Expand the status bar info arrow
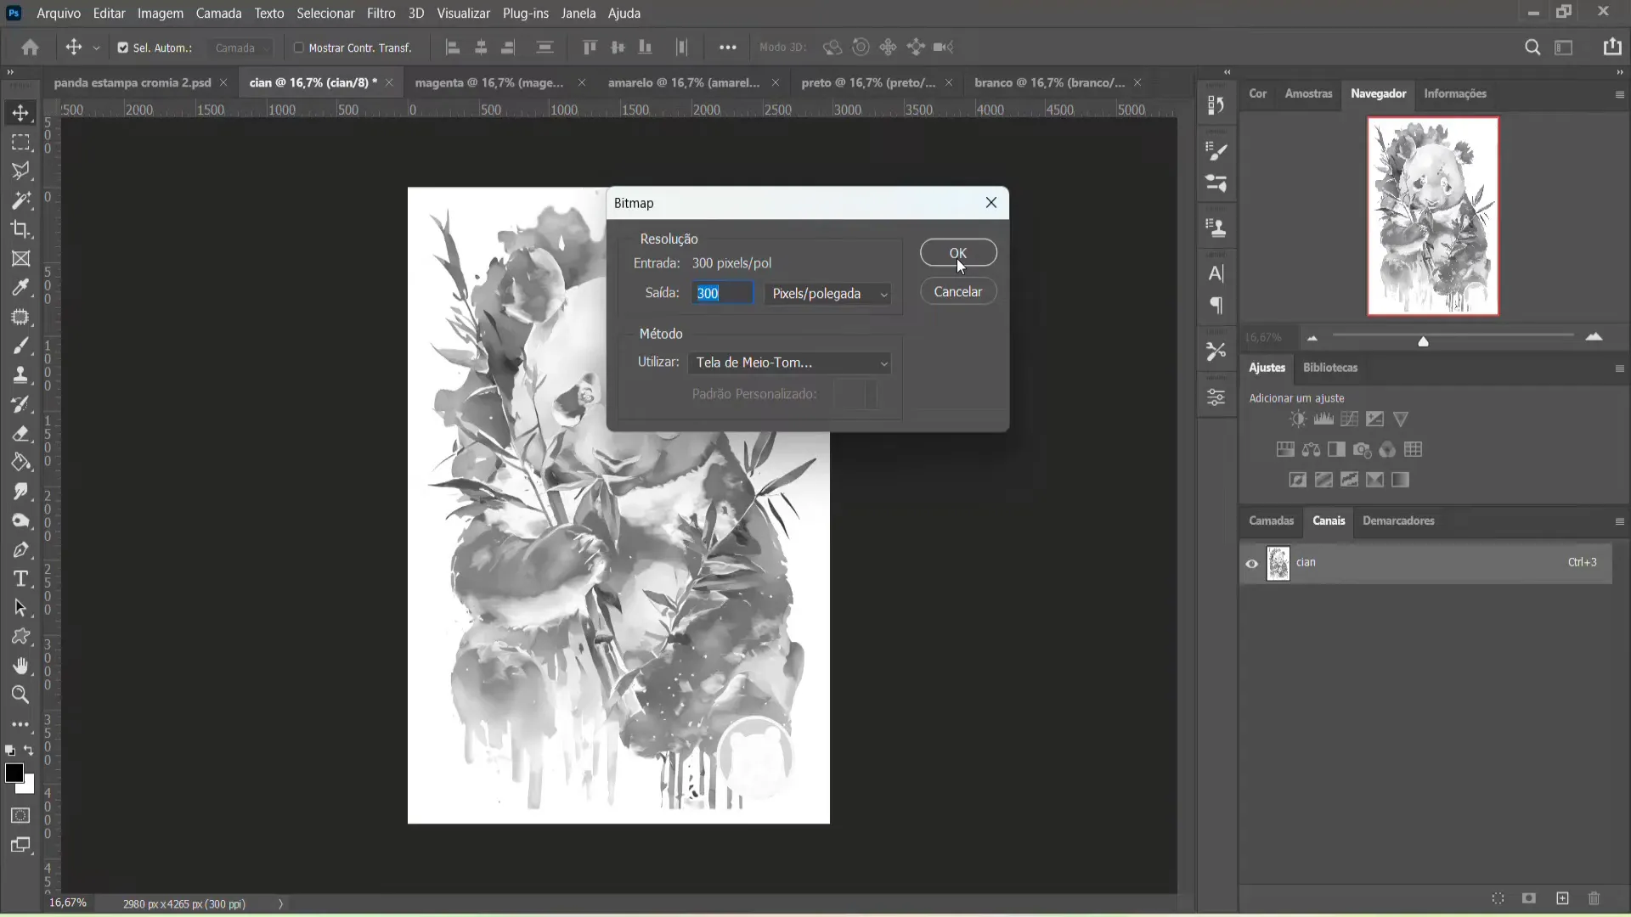This screenshot has width=1631, height=917. [280, 904]
